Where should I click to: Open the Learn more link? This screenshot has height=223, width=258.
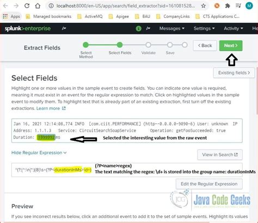click(x=51, y=108)
